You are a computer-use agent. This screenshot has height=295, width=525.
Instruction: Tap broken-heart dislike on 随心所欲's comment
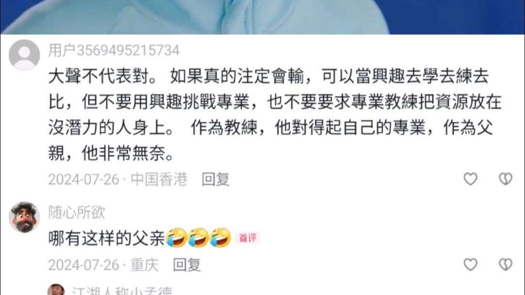(x=505, y=264)
